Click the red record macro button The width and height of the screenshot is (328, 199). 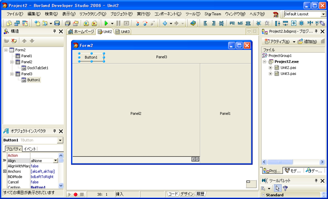tap(76, 194)
